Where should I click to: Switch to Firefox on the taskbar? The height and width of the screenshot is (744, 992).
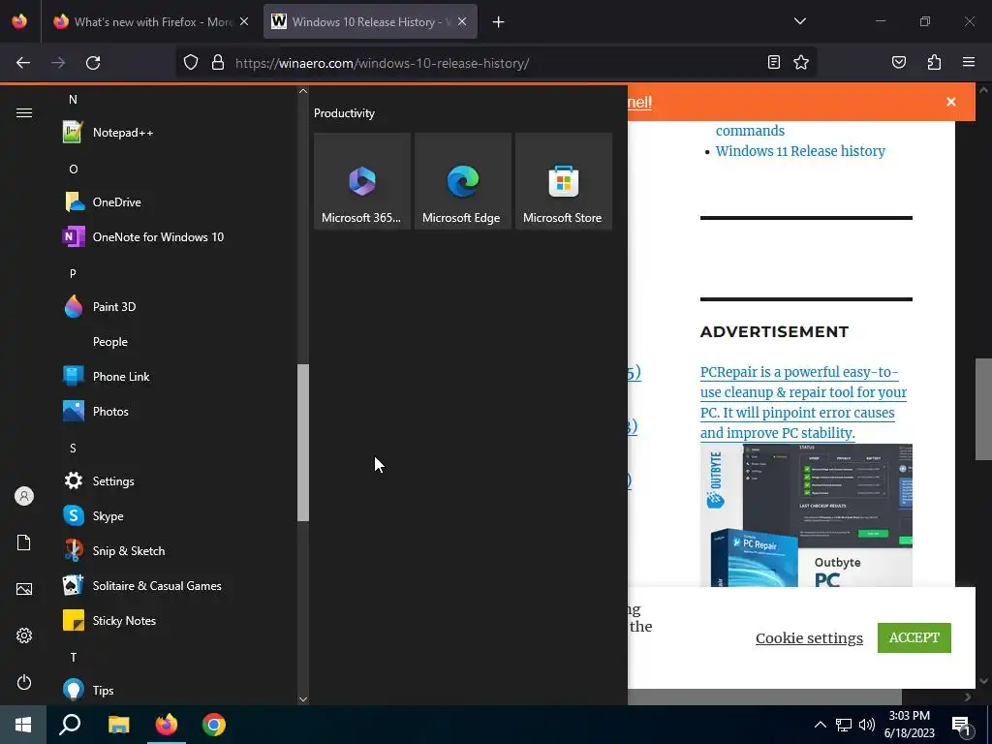point(167,725)
